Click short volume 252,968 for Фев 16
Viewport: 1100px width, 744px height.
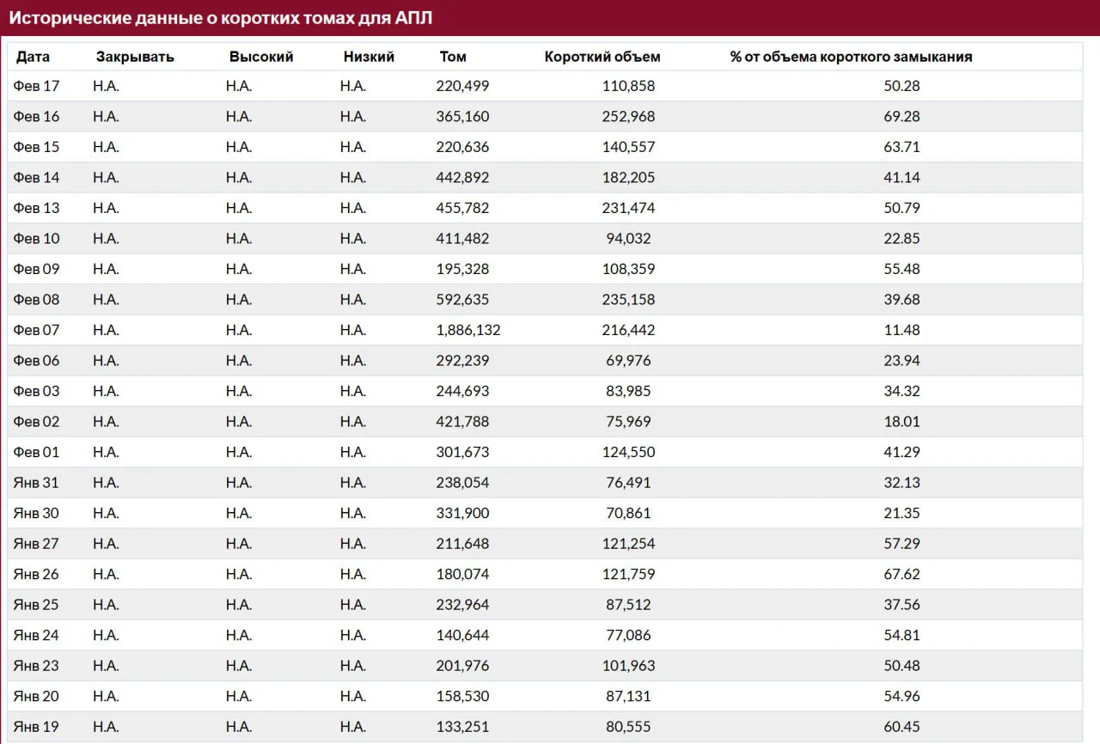pyautogui.click(x=628, y=116)
